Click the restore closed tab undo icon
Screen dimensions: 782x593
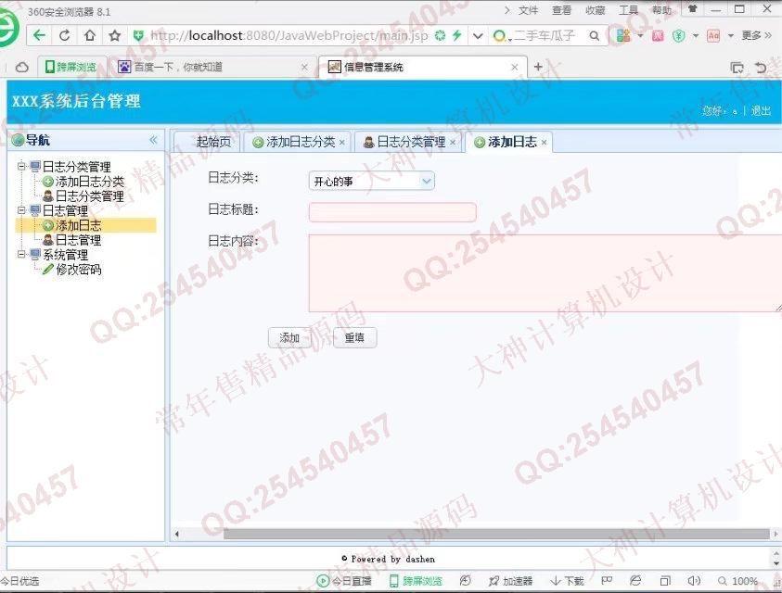coord(761,68)
